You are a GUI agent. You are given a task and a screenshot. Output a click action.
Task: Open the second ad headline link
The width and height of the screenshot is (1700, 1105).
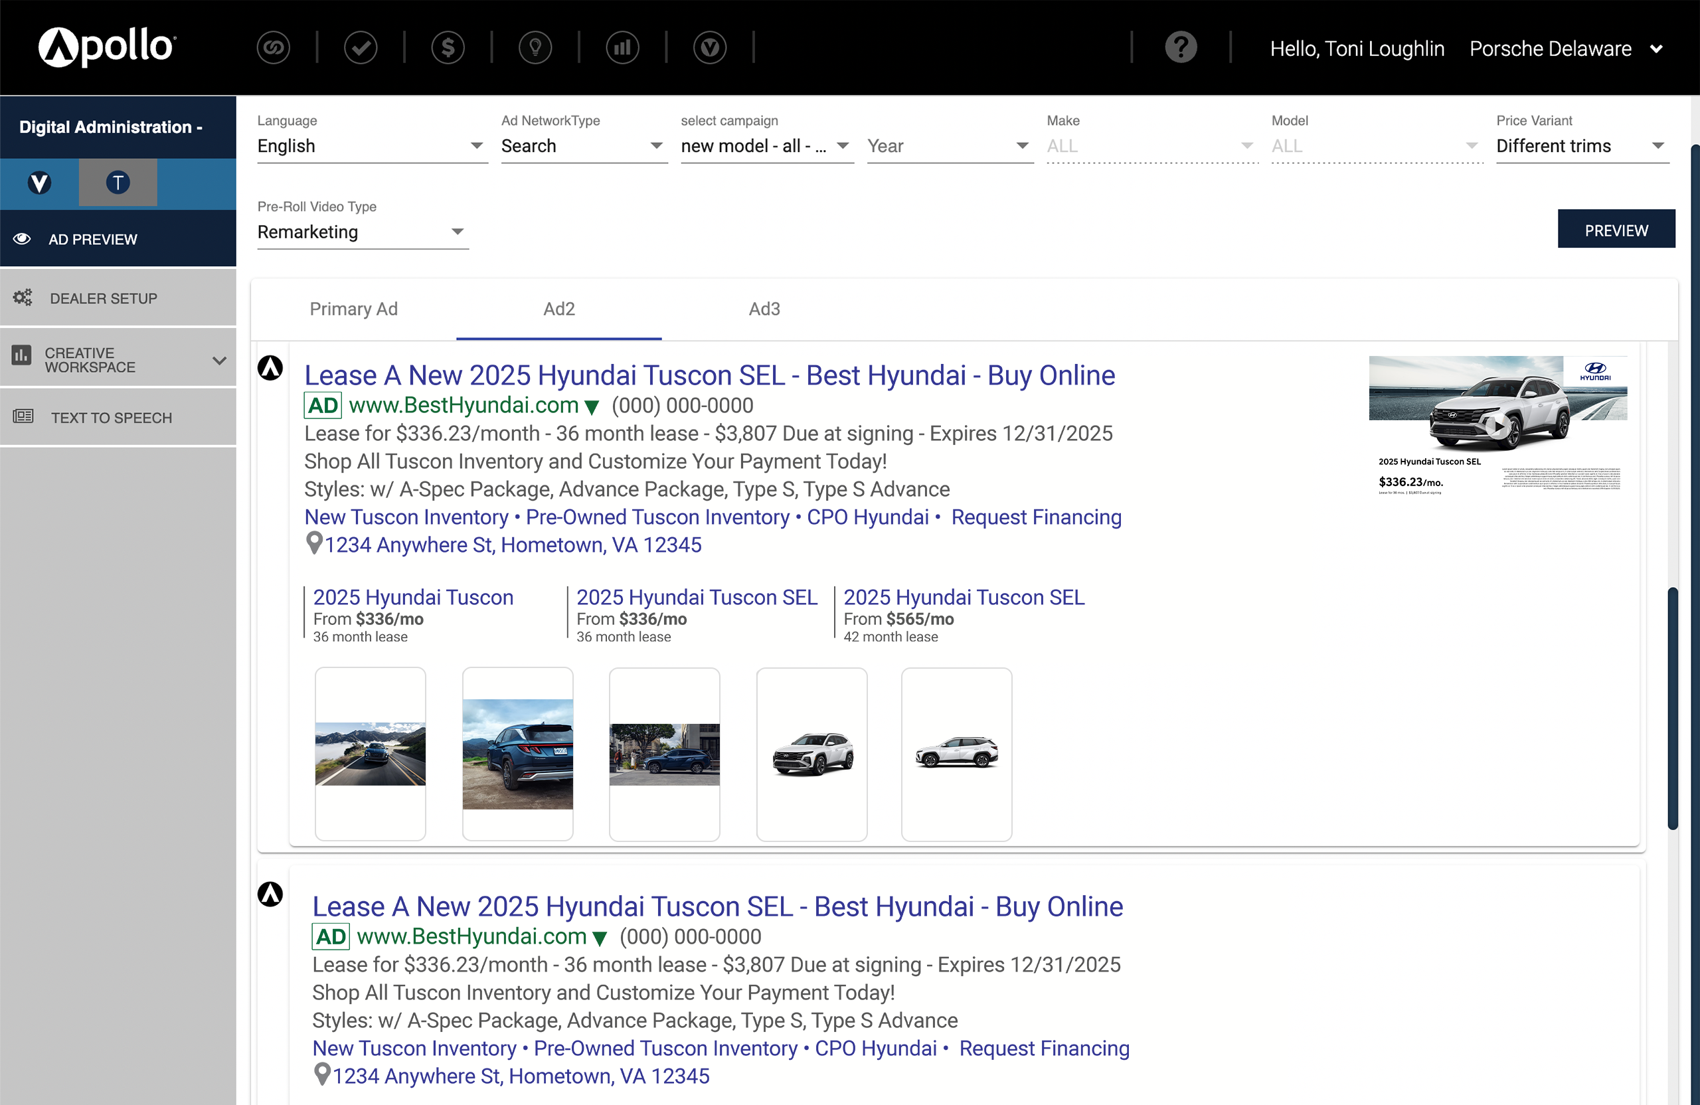pyautogui.click(x=717, y=906)
